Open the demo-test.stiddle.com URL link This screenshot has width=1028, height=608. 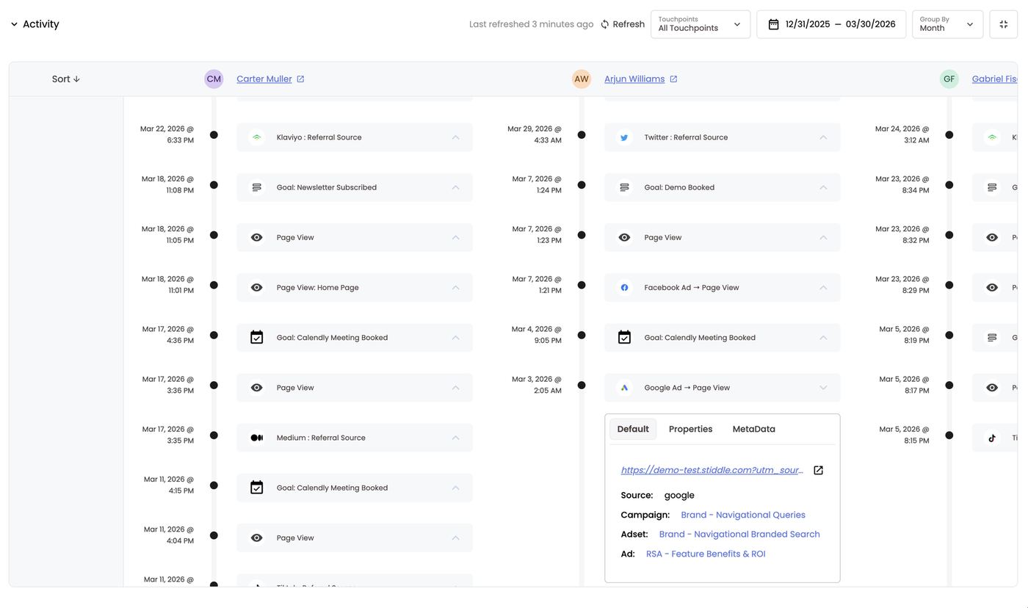click(x=712, y=470)
